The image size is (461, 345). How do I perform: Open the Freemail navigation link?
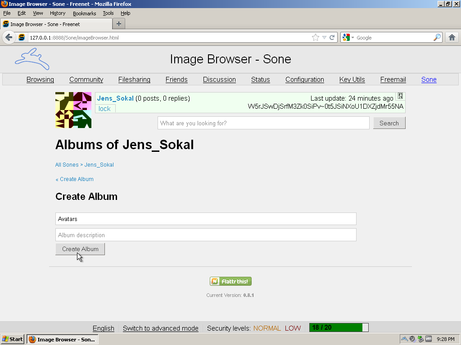pyautogui.click(x=393, y=80)
